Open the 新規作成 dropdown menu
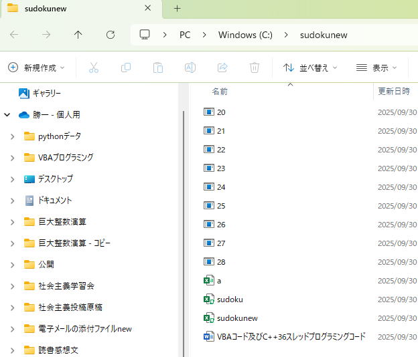The height and width of the screenshot is (357, 418). tap(37, 68)
